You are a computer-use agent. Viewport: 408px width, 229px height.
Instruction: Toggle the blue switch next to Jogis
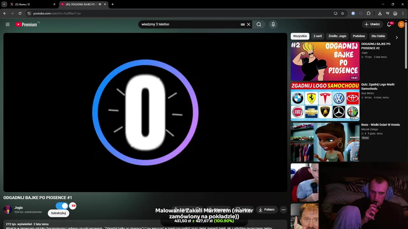pyautogui.click(x=62, y=206)
